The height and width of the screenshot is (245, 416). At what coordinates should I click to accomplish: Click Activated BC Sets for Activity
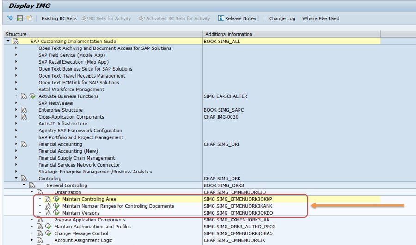pos(174,18)
